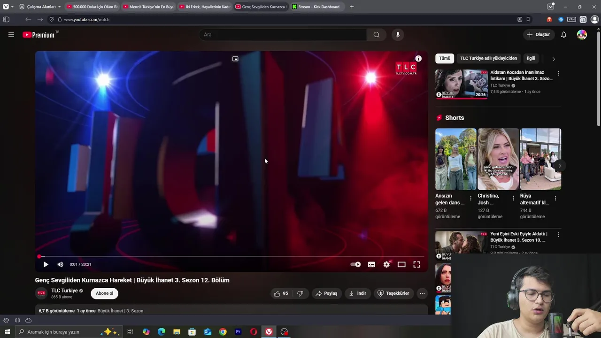Open the YouTube account avatar menu

click(x=582, y=35)
